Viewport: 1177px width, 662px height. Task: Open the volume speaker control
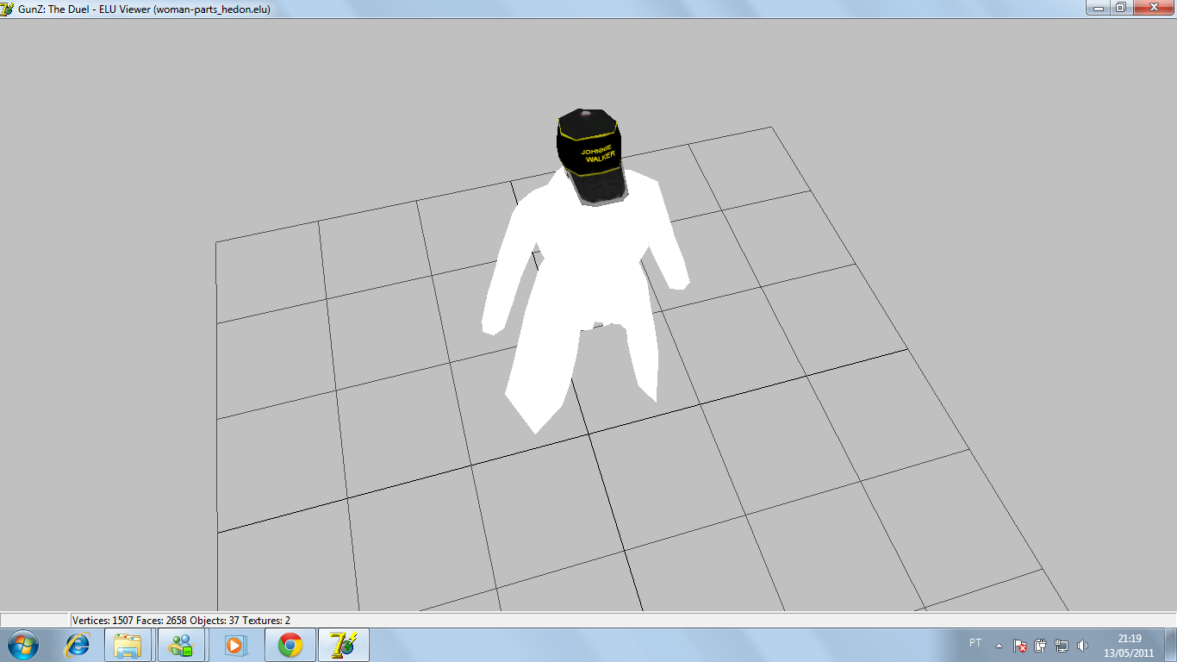pos(1082,645)
